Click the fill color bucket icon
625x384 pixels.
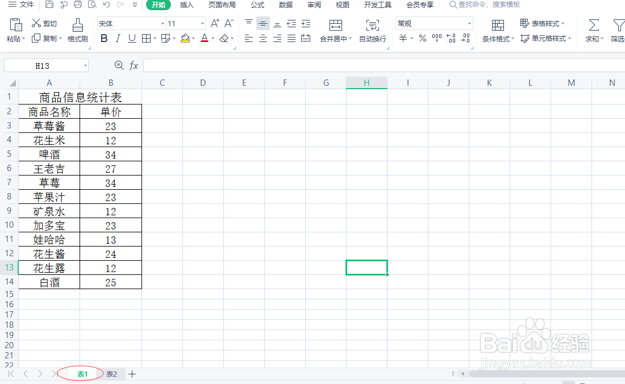point(185,38)
